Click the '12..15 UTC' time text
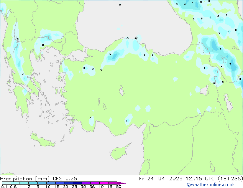243x188 pixels. [x=200, y=179]
